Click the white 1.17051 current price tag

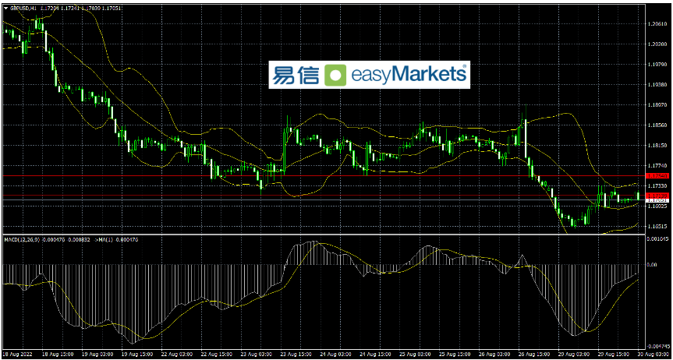(657, 200)
